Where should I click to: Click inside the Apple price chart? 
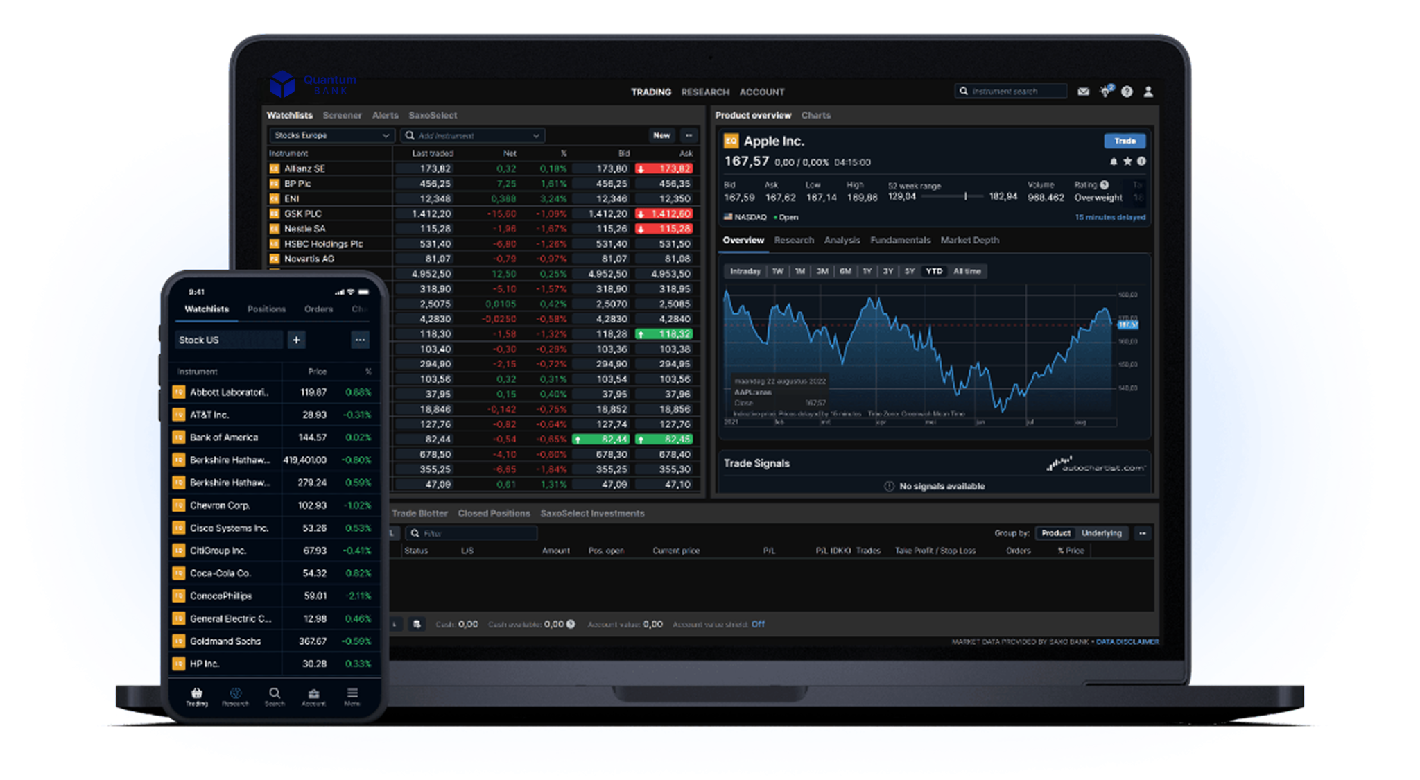pos(919,354)
